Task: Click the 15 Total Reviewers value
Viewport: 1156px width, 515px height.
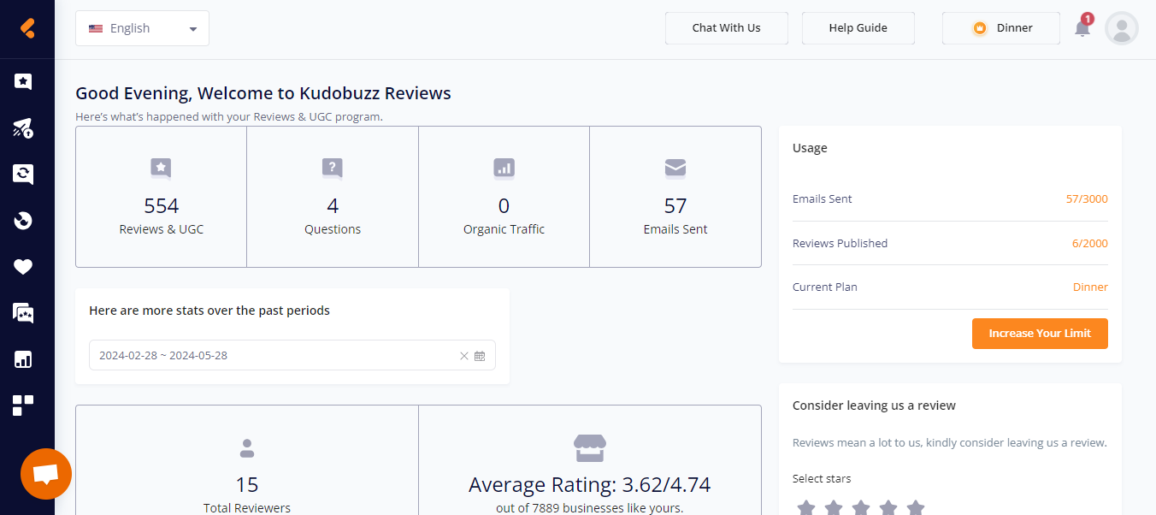Action: (247, 485)
